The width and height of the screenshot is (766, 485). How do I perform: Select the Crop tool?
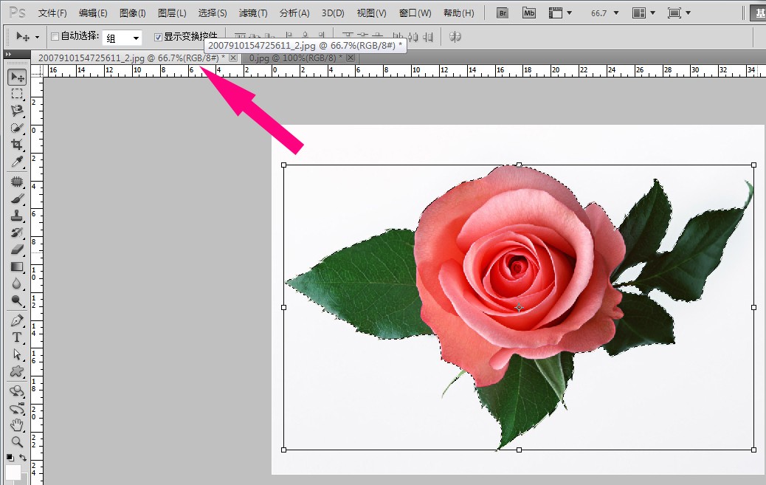pyautogui.click(x=17, y=145)
